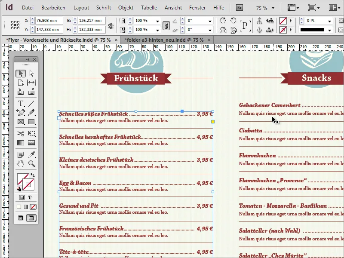This screenshot has height=258, width=344.
Task: Select the Direct Selection tool (white arrow)
Action: pos(31,74)
